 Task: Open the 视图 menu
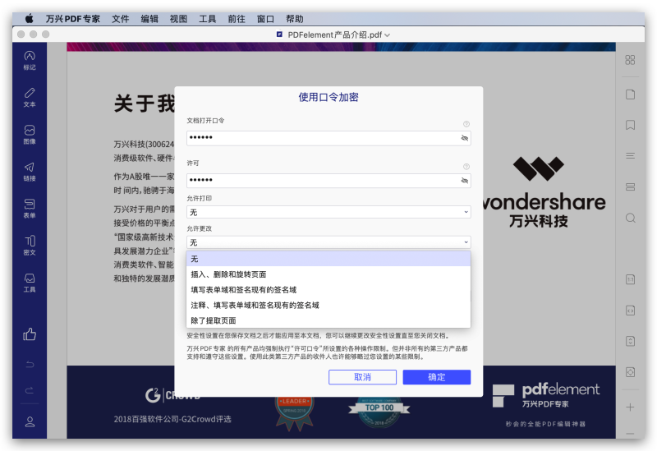point(178,19)
